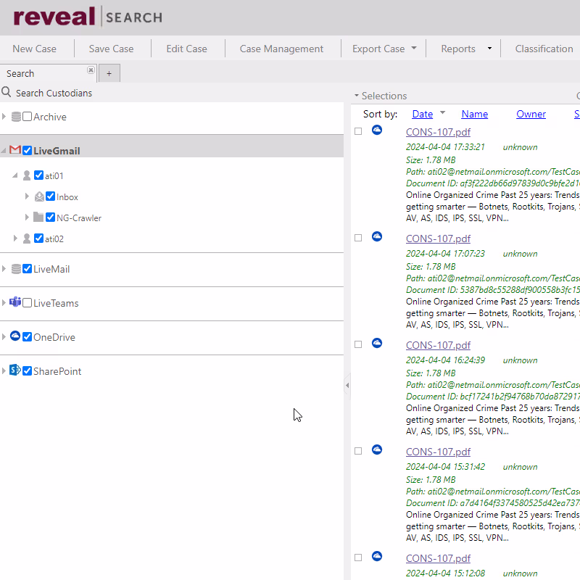Click the SharePoint icon
Screen dimensions: 580x580
[x=14, y=370]
